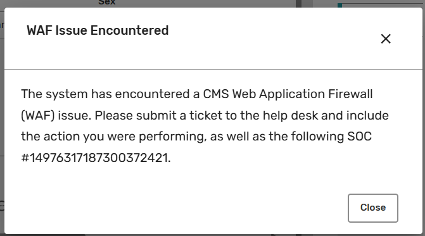Image resolution: width=425 pixels, height=236 pixels.
Task: Click the teal bar behind the dialog's top right
Action: [x=340, y=6]
